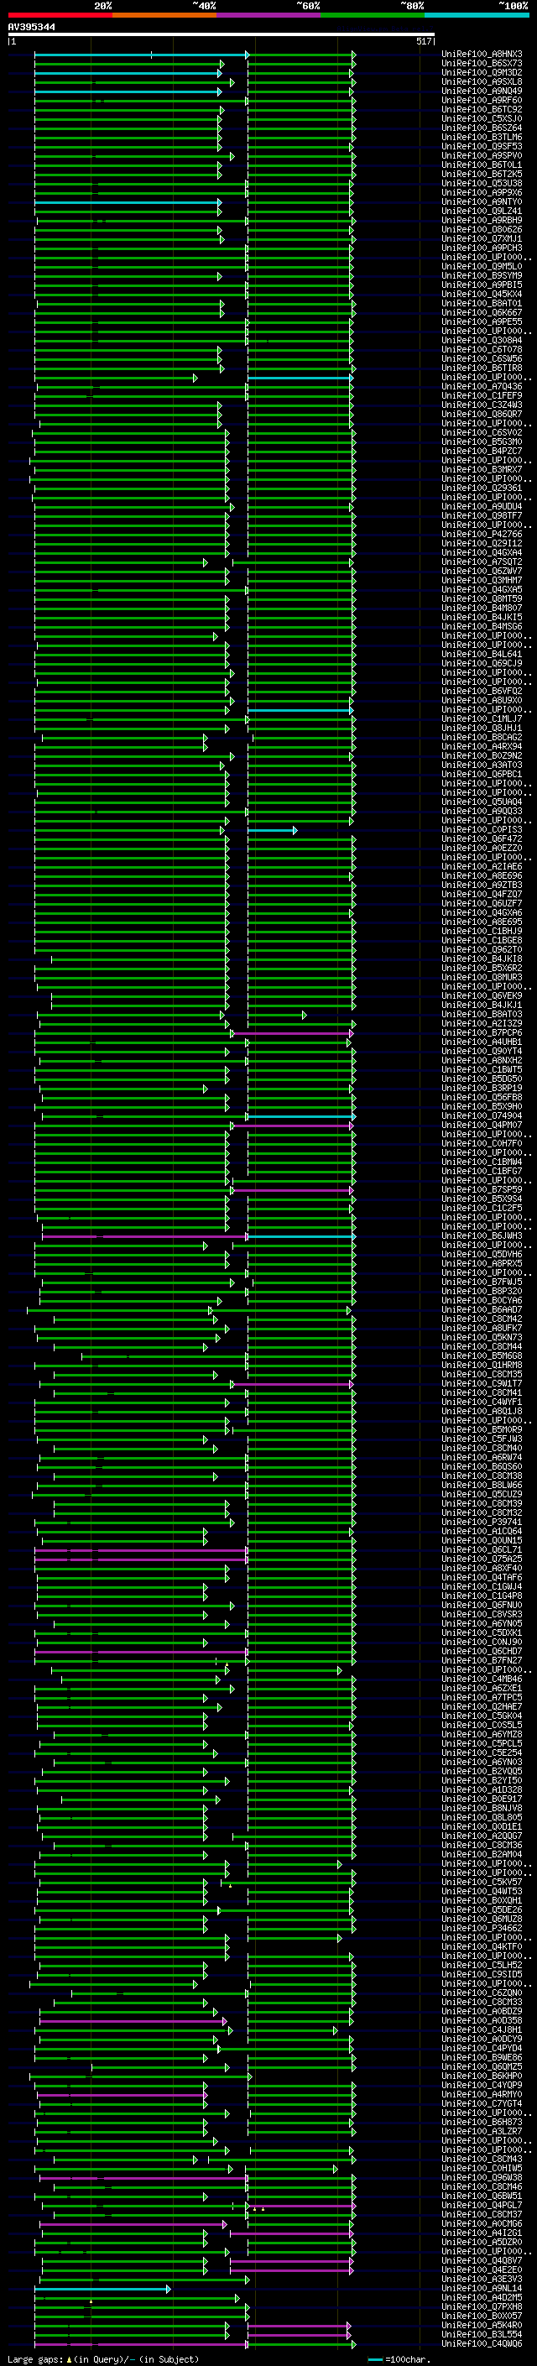Select the query name AV395344

[31, 27]
